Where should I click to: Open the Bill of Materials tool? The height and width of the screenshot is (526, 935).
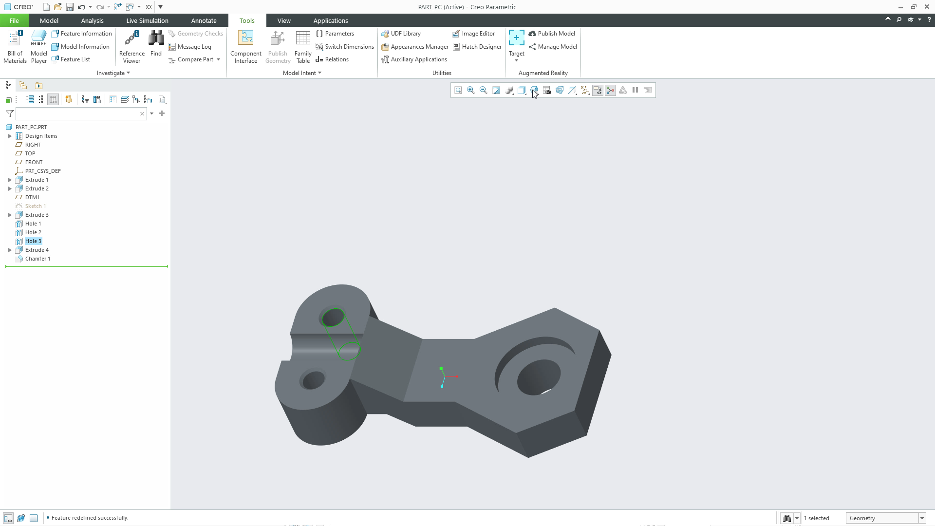(x=15, y=47)
